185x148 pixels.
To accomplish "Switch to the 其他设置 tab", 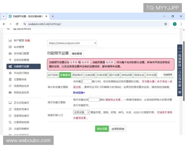I will (x=127, y=75).
